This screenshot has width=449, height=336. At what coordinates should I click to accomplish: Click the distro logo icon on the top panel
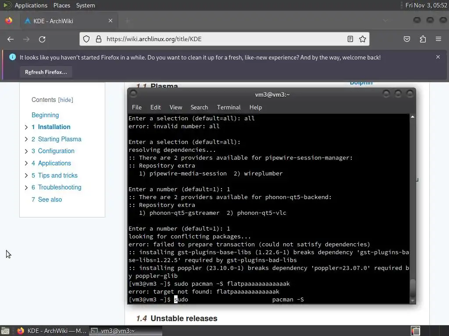(x=7, y=5)
